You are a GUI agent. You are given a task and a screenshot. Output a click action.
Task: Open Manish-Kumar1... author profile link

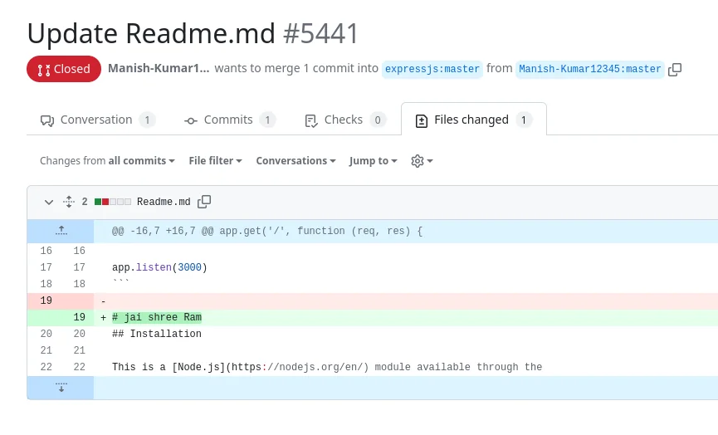159,68
